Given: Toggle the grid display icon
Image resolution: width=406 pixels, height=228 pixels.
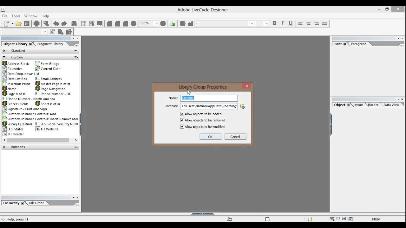Looking at the screenshot, I should click(84, 23).
